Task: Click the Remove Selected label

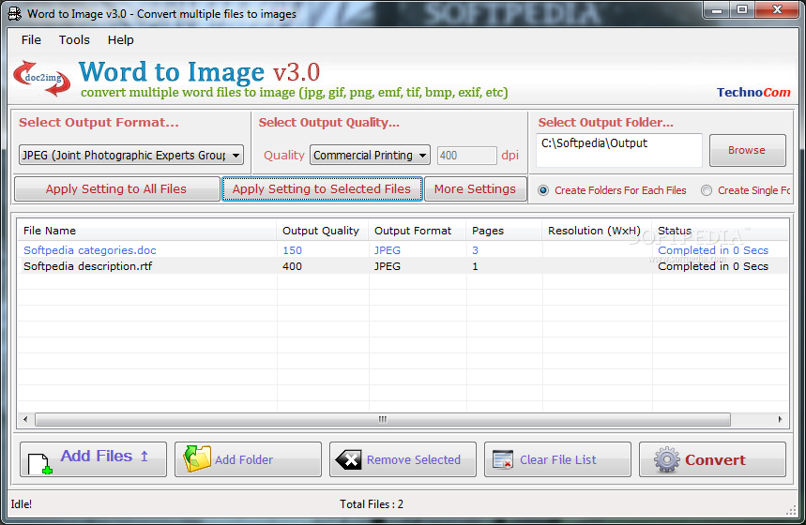Action: click(x=413, y=459)
